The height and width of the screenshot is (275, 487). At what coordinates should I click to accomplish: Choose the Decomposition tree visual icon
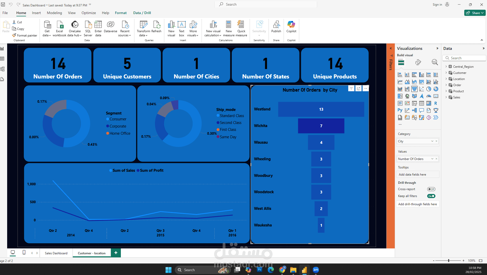click(414, 110)
